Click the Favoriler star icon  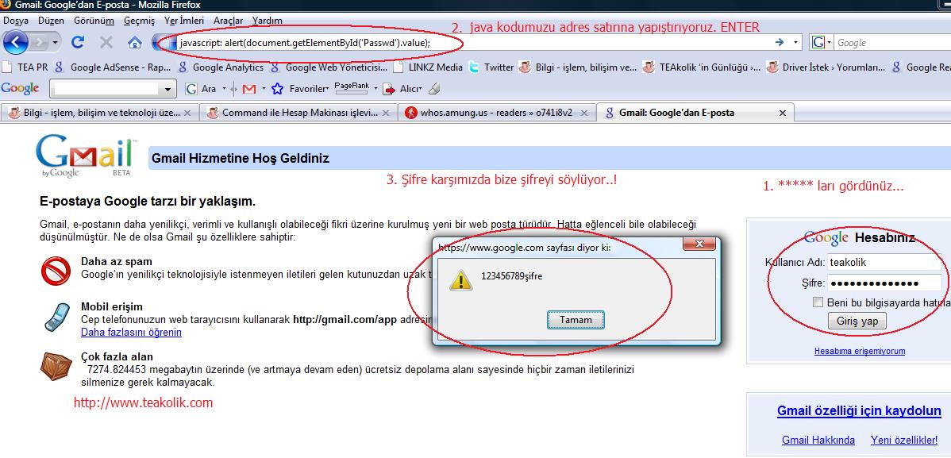277,89
